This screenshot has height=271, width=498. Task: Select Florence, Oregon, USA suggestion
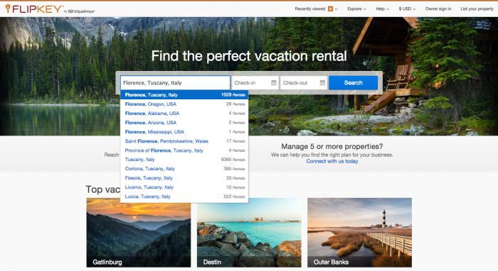tap(184, 104)
